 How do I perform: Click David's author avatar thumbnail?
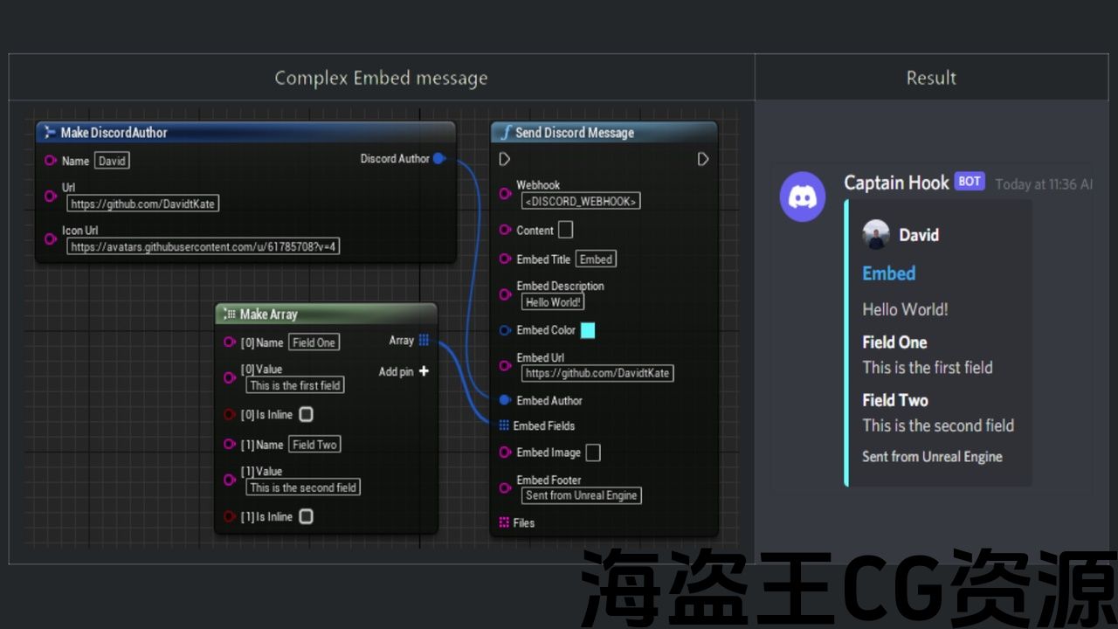876,234
